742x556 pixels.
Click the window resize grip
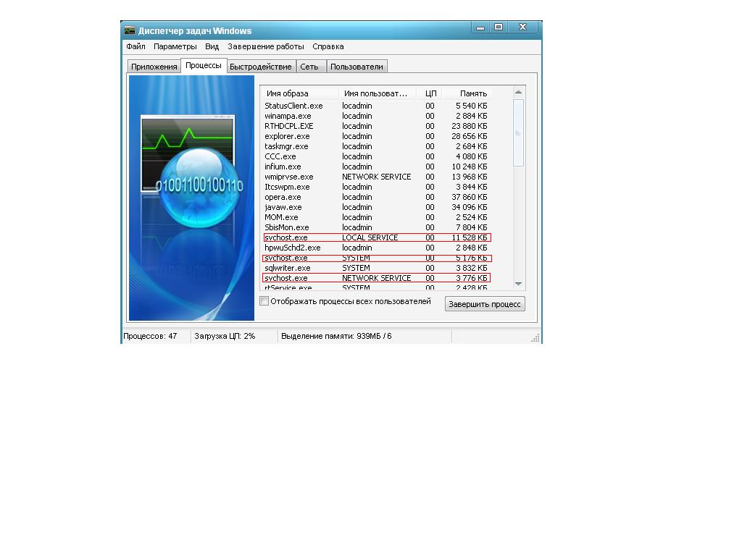[x=535, y=337]
